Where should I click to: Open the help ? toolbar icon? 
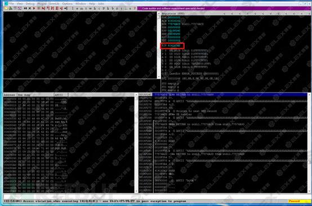[135, 8]
